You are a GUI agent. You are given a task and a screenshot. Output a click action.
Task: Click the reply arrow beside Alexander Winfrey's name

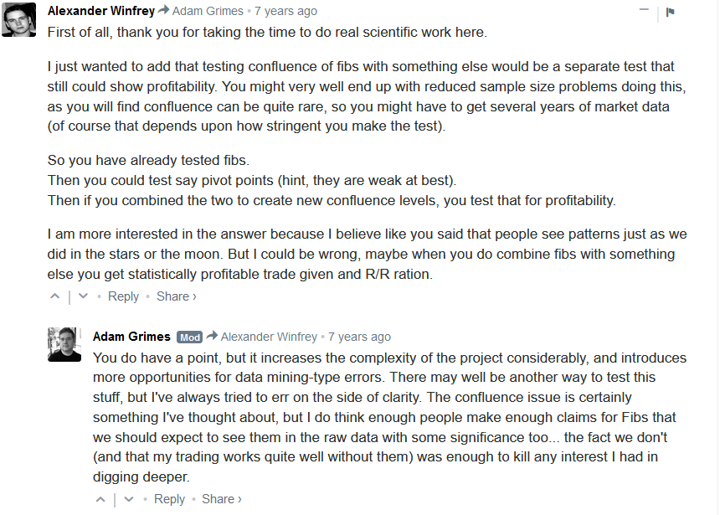point(164,11)
